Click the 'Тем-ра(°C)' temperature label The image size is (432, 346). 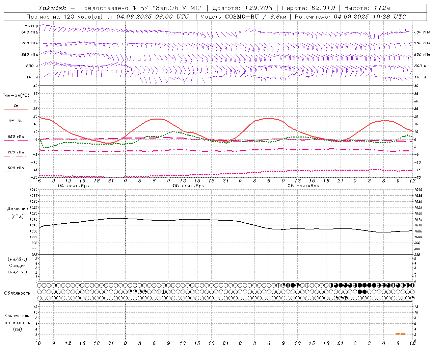[16, 96]
